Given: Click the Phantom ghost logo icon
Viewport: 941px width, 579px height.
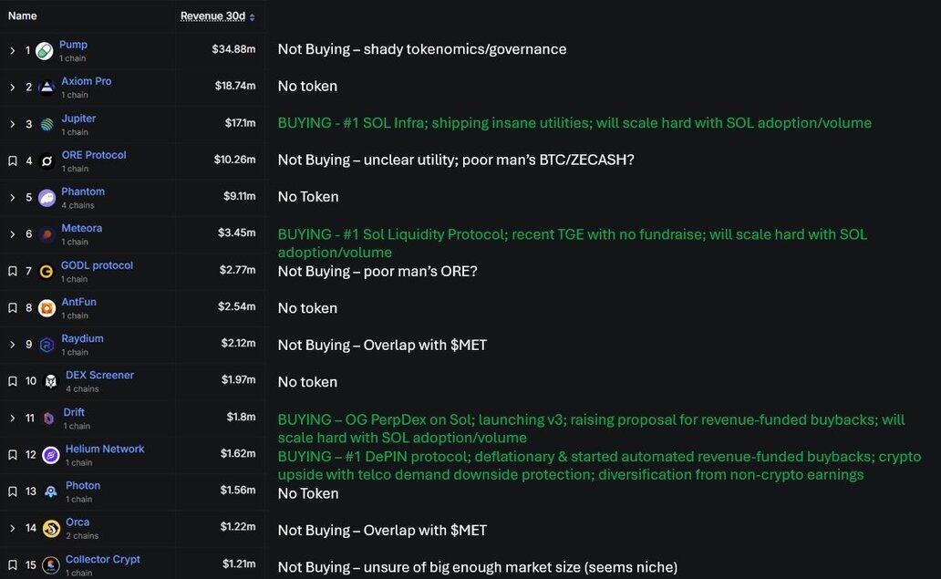Looking at the screenshot, I should point(47,198).
